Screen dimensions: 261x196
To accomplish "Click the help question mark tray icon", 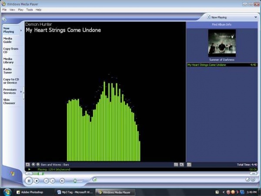I will point(217,192).
